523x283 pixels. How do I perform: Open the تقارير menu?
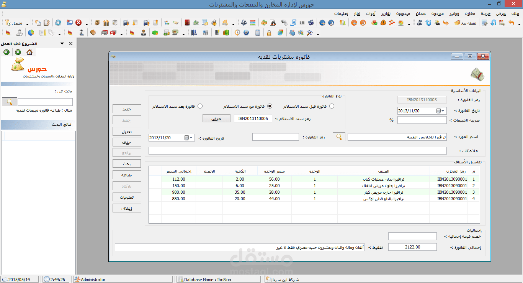(x=385, y=13)
